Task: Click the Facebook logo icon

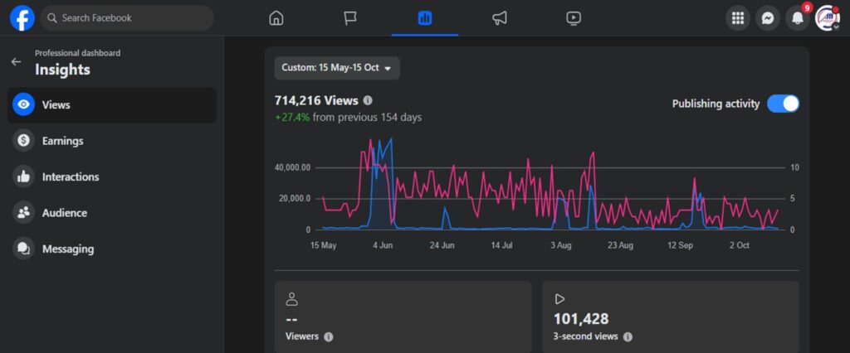Action: coord(22,18)
